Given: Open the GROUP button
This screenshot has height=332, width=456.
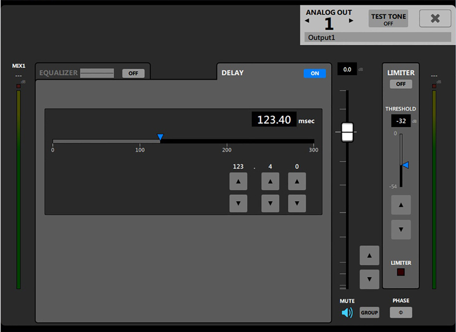Looking at the screenshot, I should 369,313.
